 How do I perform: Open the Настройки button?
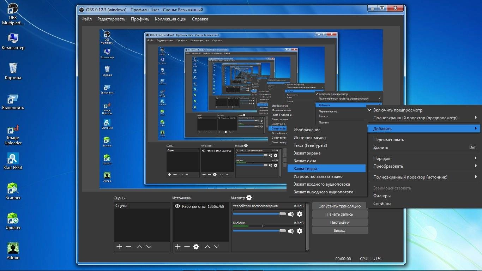point(340,222)
